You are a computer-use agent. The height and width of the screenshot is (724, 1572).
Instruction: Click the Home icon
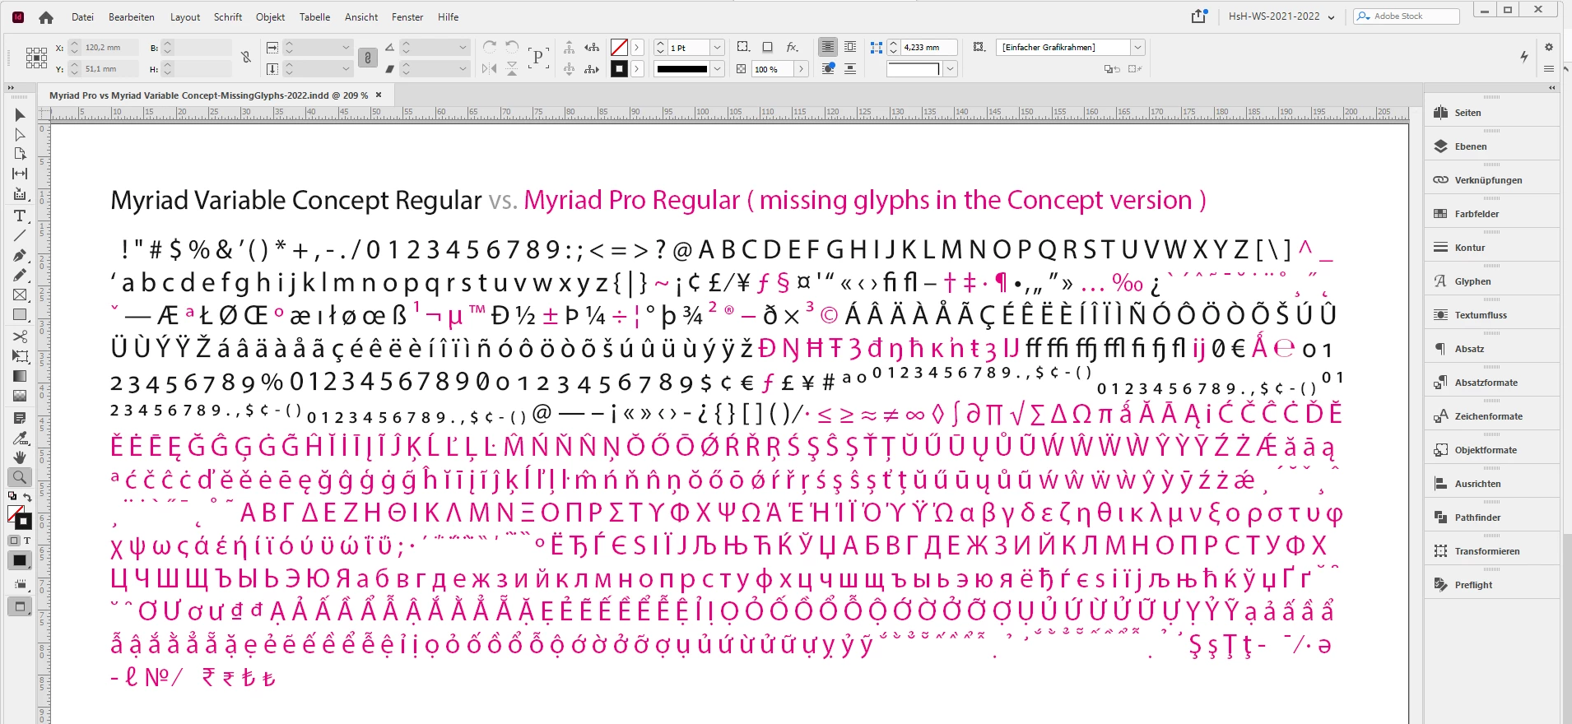46,16
